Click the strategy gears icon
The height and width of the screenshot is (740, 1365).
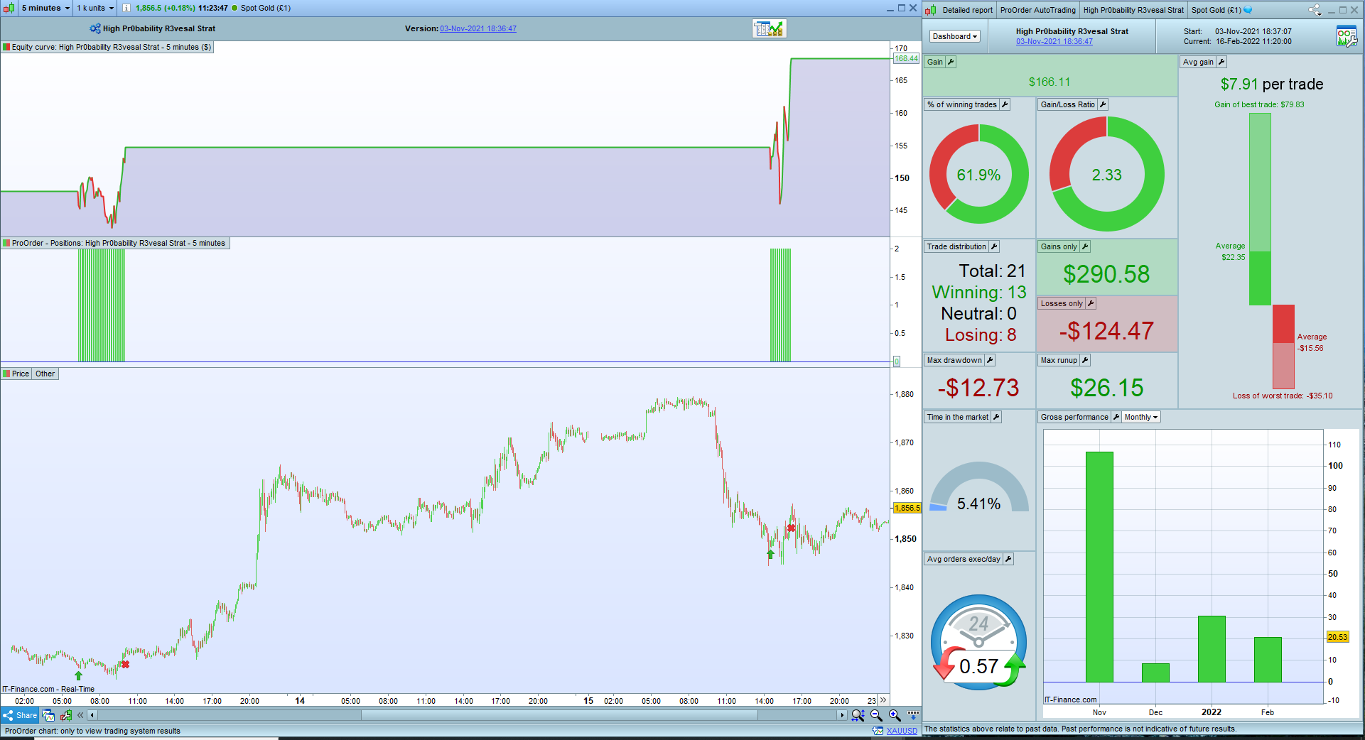pyautogui.click(x=95, y=28)
